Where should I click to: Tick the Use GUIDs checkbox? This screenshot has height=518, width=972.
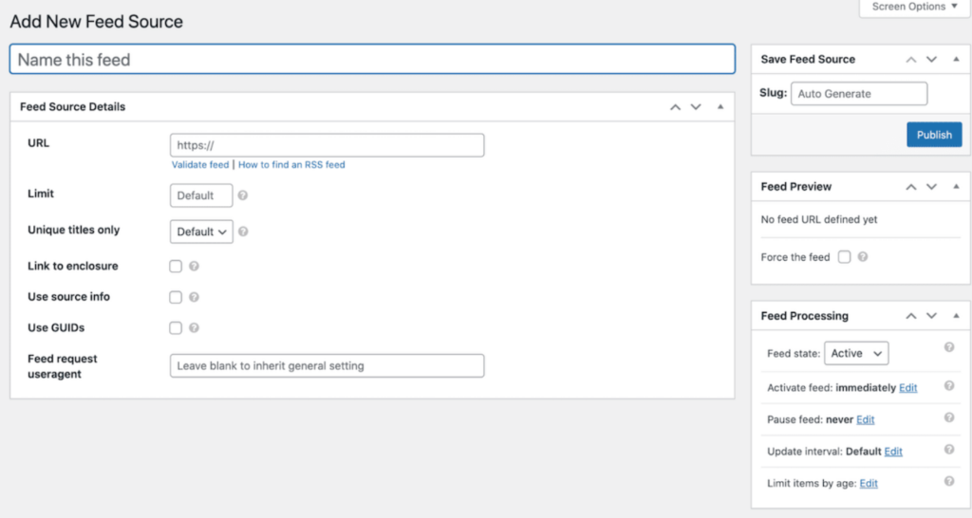coord(176,328)
